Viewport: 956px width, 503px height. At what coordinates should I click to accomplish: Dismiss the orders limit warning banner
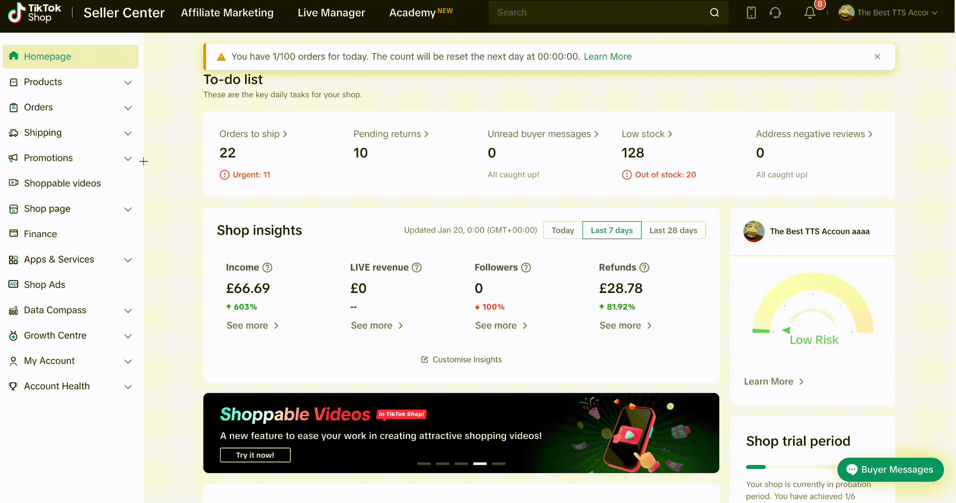click(877, 57)
